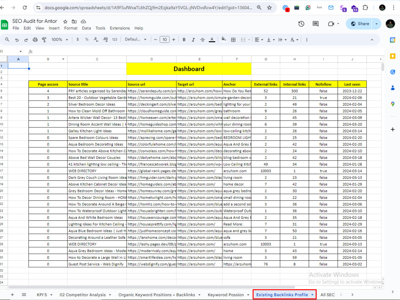Toggle bold formatting
The height and width of the screenshot is (300, 400).
[x=184, y=40]
